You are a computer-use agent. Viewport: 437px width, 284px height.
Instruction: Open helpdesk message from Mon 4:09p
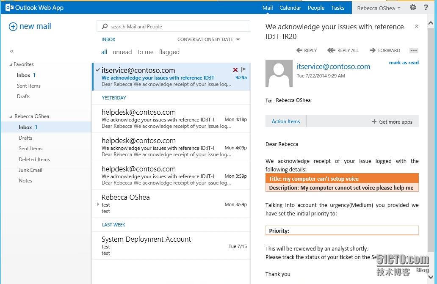coord(171,147)
